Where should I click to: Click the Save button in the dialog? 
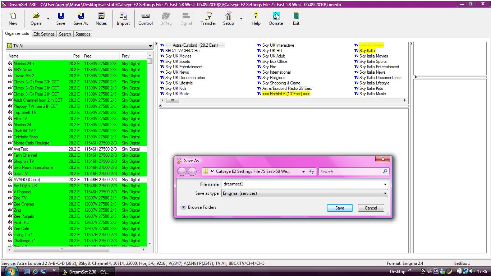339,208
